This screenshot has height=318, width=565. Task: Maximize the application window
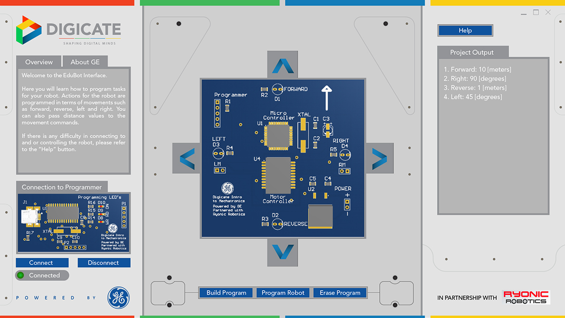tap(536, 12)
